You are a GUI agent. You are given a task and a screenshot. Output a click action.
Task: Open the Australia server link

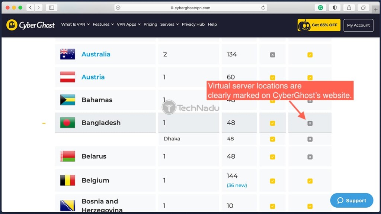click(96, 54)
